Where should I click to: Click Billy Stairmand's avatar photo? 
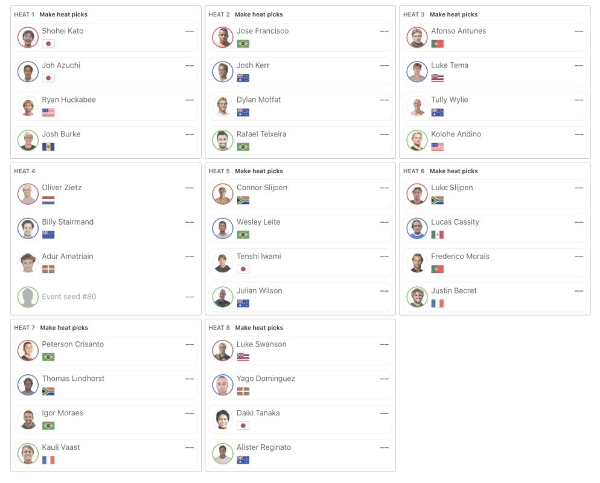[x=28, y=228]
